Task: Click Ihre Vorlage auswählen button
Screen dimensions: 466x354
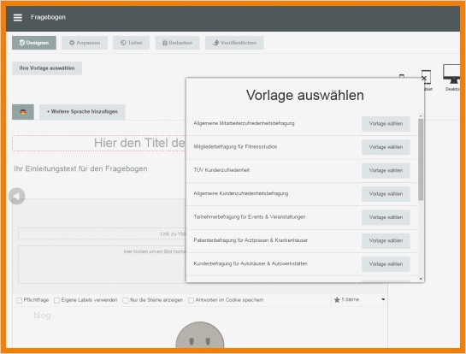Action: point(47,68)
